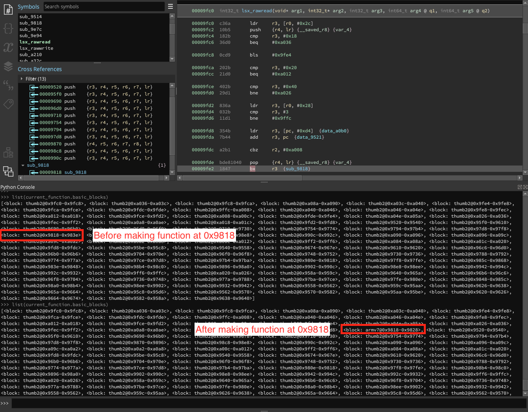Open the symbols options hamburger menu
Screen dimensions: 528x412
tap(170, 6)
